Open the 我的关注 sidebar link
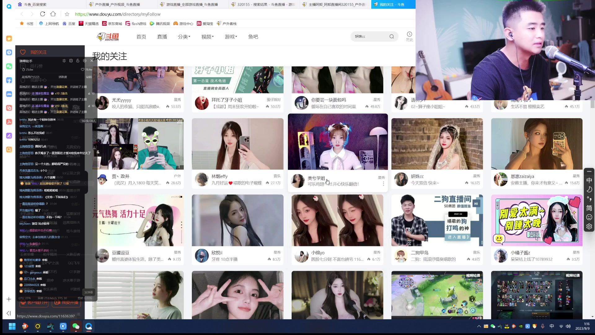Screen dimensions: 595x335 [x=33, y=52]
